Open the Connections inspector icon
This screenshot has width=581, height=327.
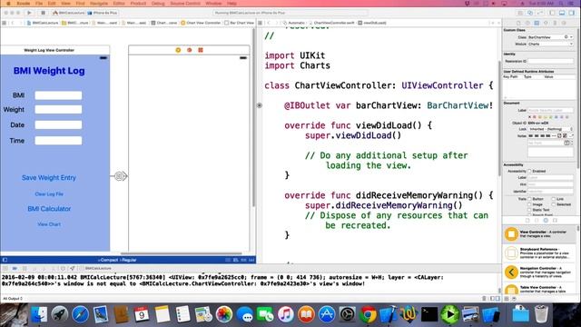(x=564, y=23)
